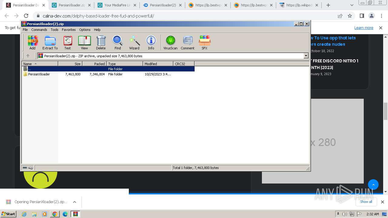The width and height of the screenshot is (388, 218).
Task: Run the VirusScan icon
Action: [x=170, y=42]
